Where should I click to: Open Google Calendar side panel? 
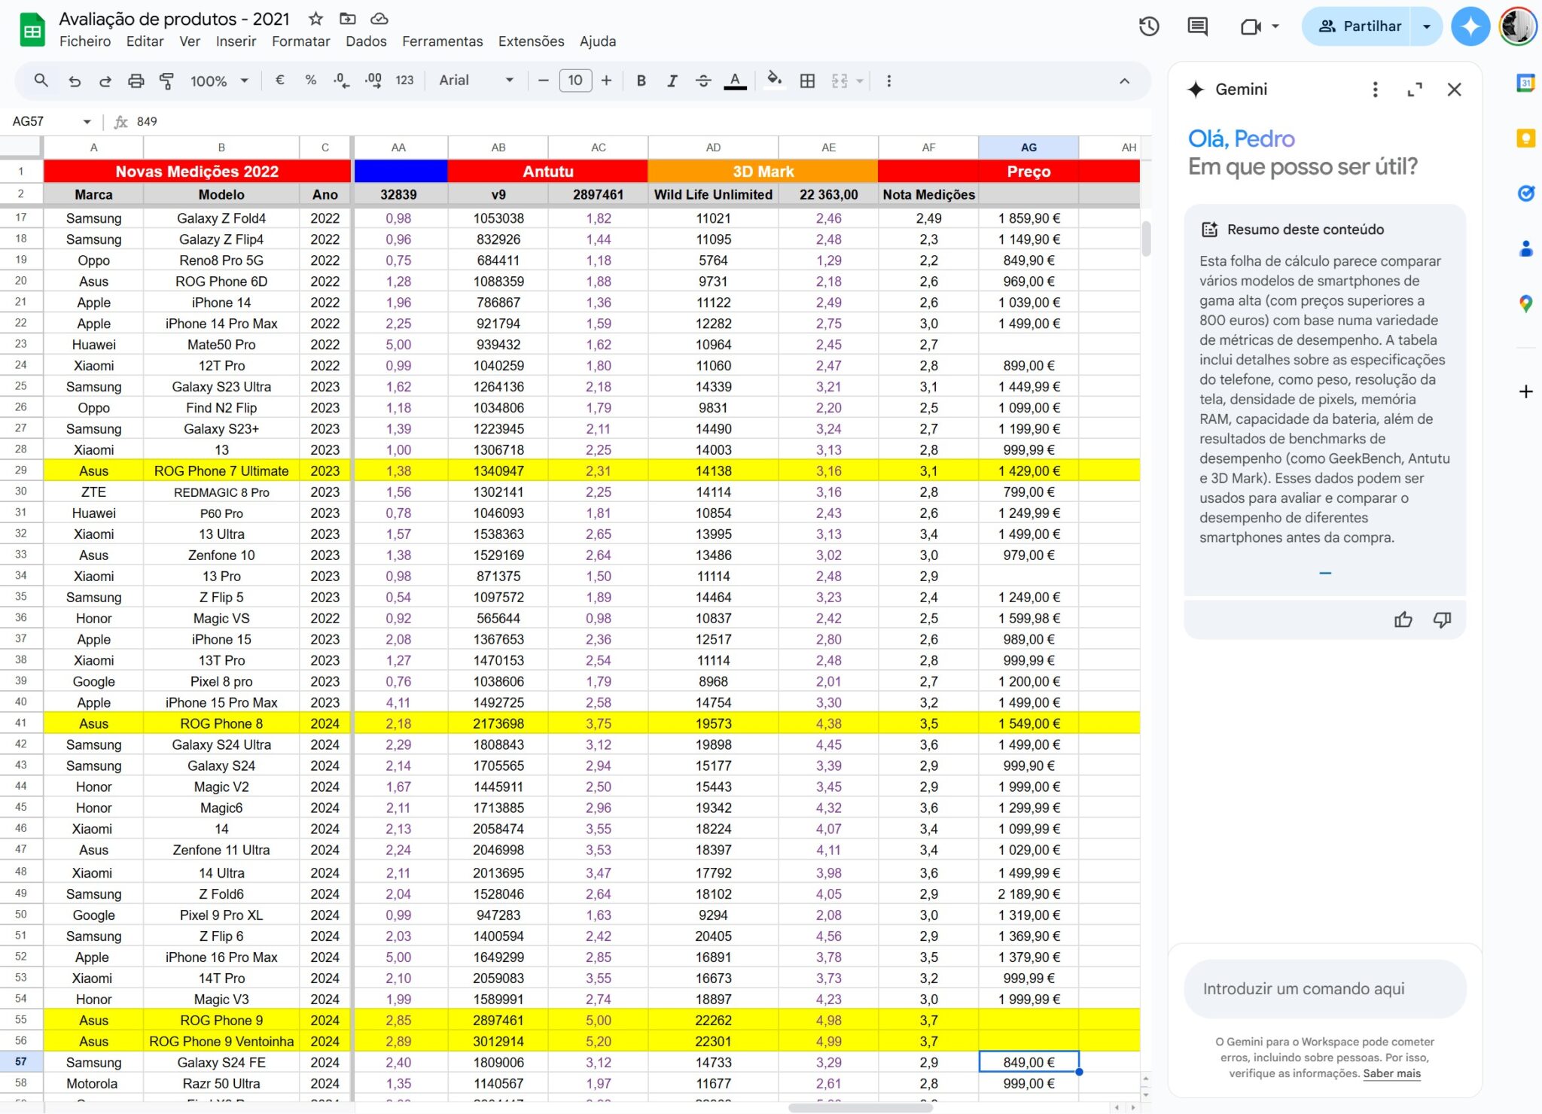(x=1525, y=83)
